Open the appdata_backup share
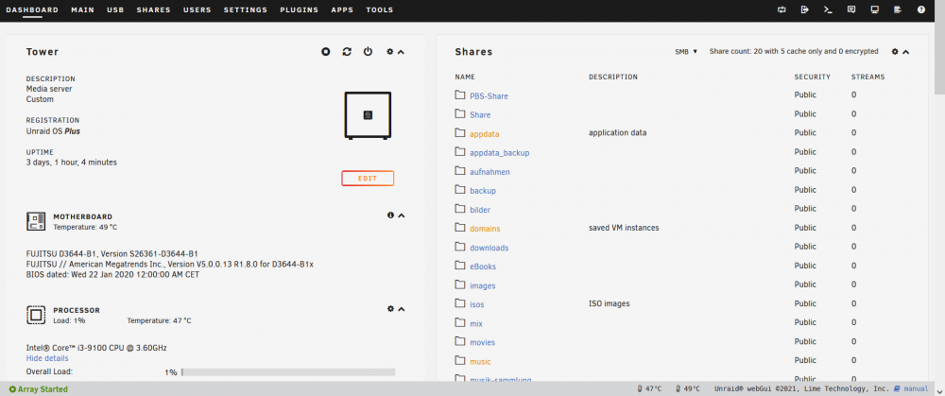Image resolution: width=945 pixels, height=396 pixels. [500, 153]
